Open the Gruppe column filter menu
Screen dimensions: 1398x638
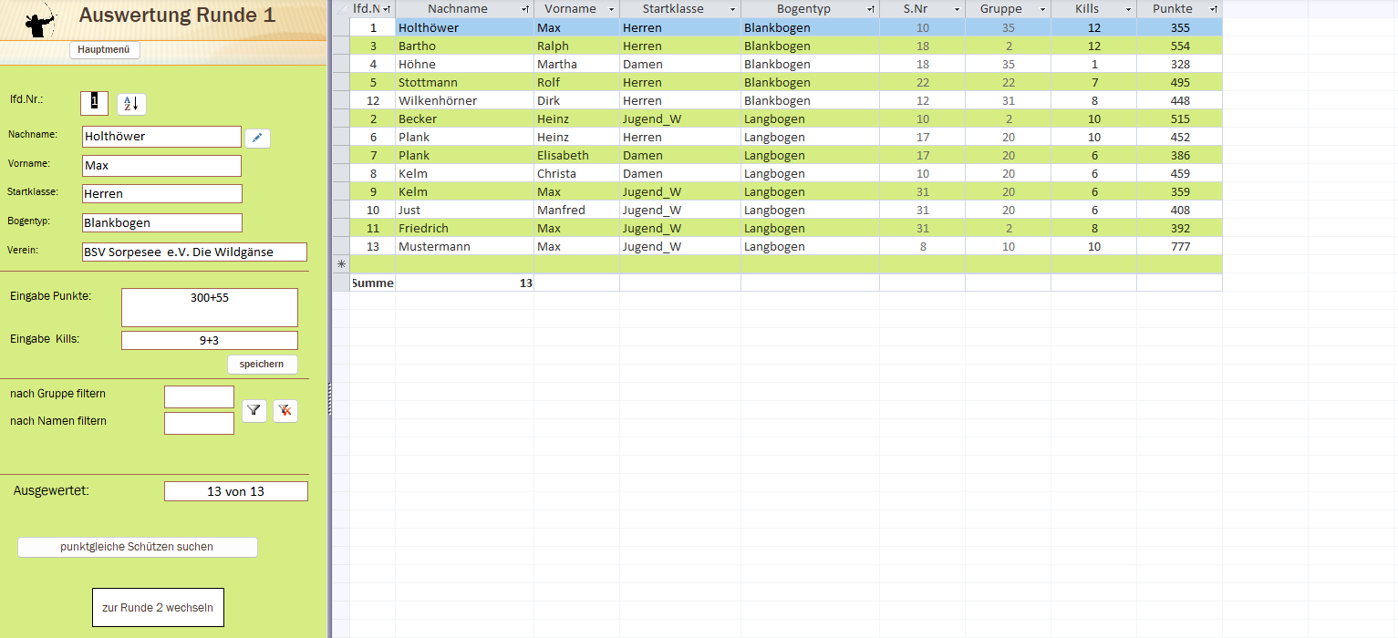tap(1042, 9)
